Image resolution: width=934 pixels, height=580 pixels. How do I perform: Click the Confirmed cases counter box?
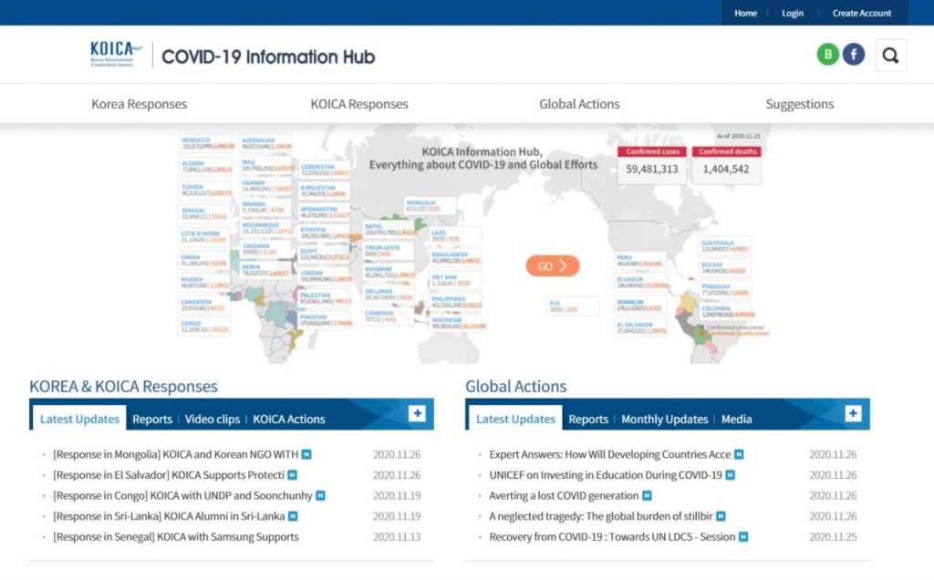tap(651, 163)
